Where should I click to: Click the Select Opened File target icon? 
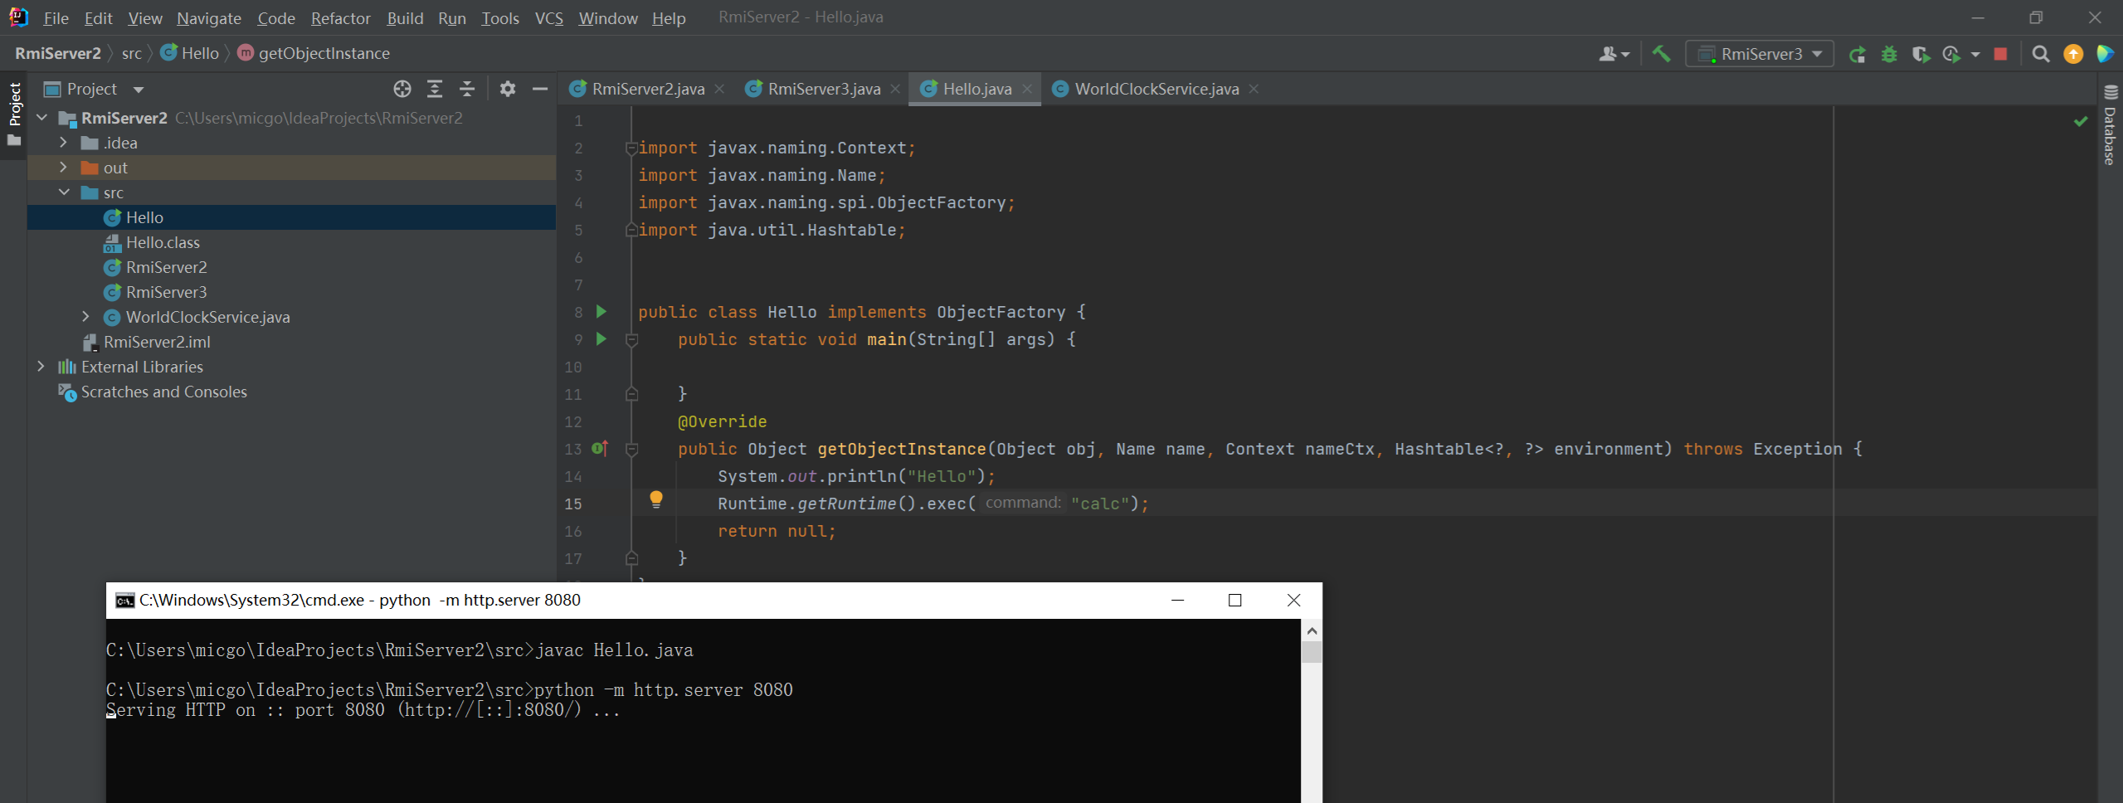pos(402,89)
